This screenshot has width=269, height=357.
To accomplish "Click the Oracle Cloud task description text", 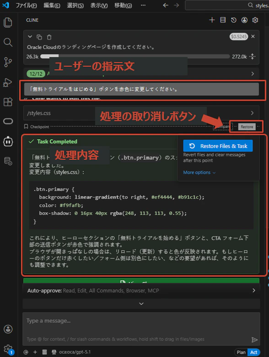I will pyautogui.click(x=91, y=47).
